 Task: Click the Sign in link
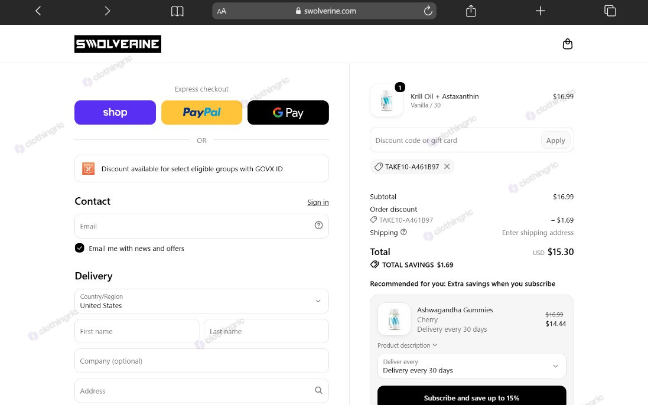(318, 202)
